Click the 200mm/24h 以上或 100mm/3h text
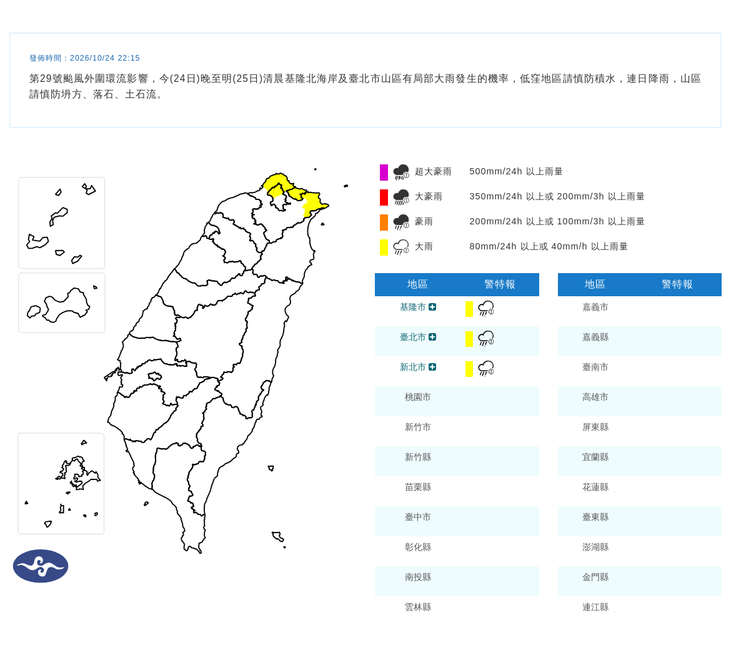 click(x=557, y=221)
